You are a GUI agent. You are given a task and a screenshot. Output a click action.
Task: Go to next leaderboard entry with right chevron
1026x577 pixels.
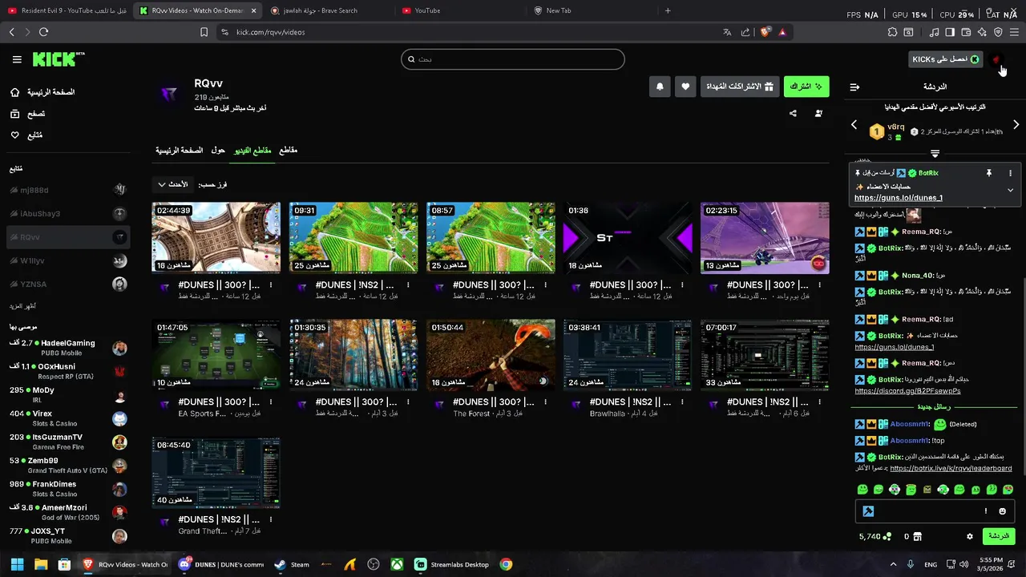1016,125
